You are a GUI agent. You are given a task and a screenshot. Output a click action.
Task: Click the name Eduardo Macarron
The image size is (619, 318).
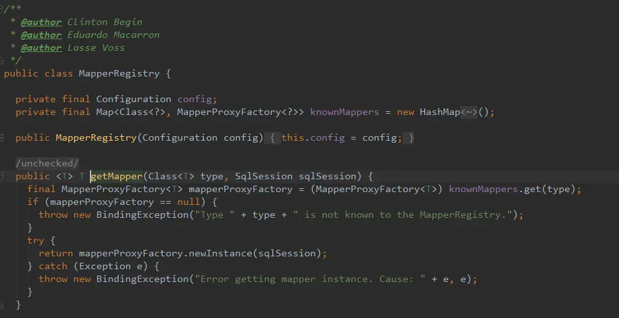click(x=113, y=35)
